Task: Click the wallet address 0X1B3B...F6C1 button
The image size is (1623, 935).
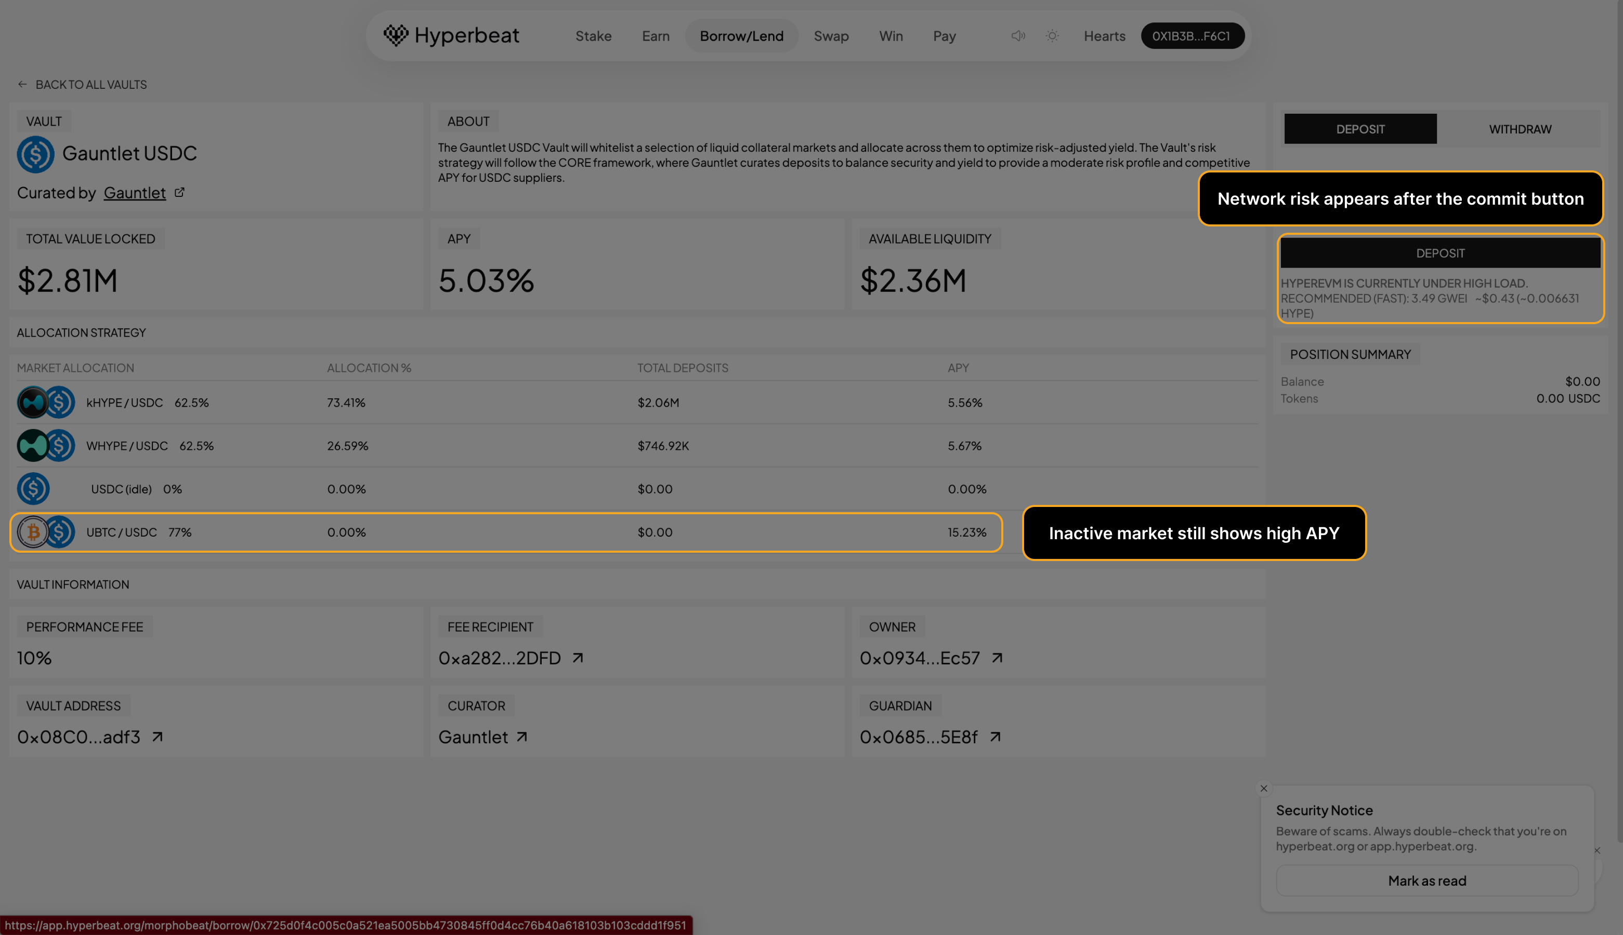Action: click(1192, 36)
